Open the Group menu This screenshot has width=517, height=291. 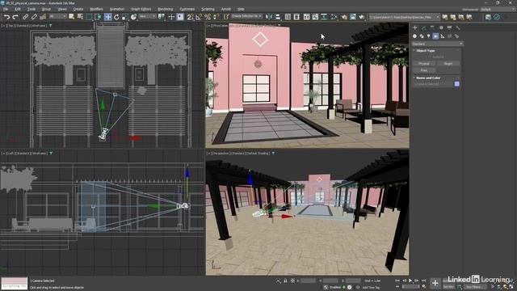[46, 9]
